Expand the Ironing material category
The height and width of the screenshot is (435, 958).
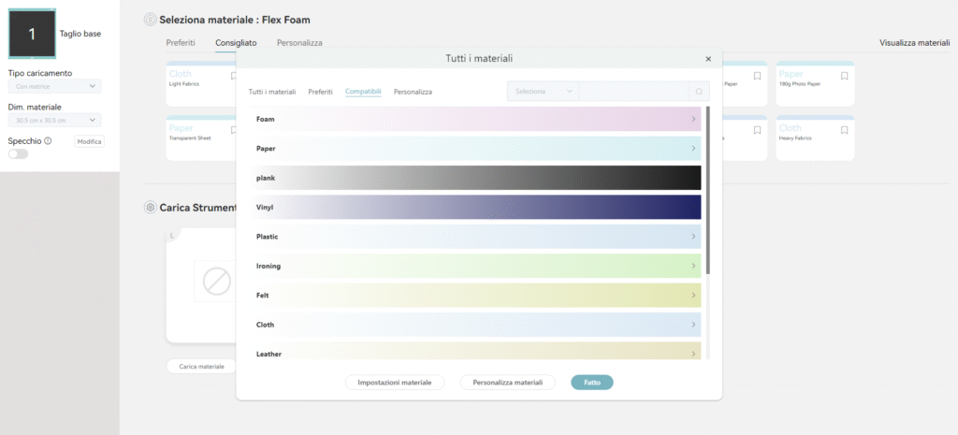(x=477, y=267)
